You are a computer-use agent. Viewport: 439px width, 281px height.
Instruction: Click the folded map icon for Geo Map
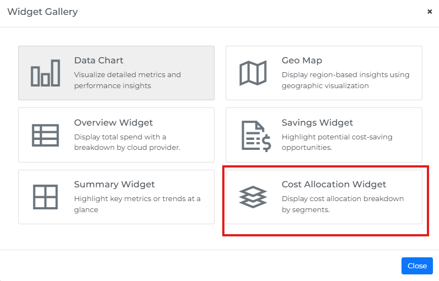[x=253, y=73]
